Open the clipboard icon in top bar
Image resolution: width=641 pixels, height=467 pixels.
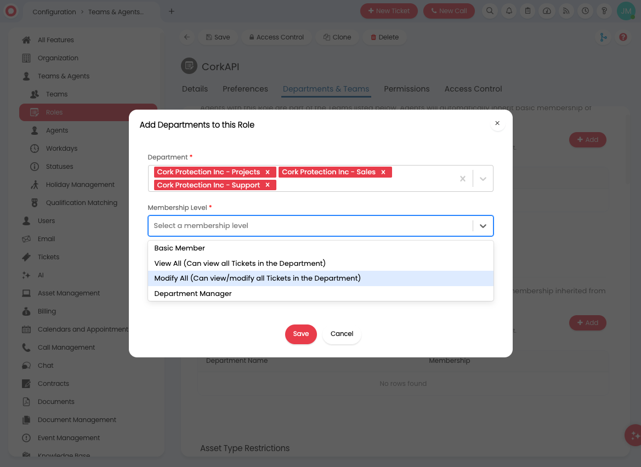click(x=527, y=11)
